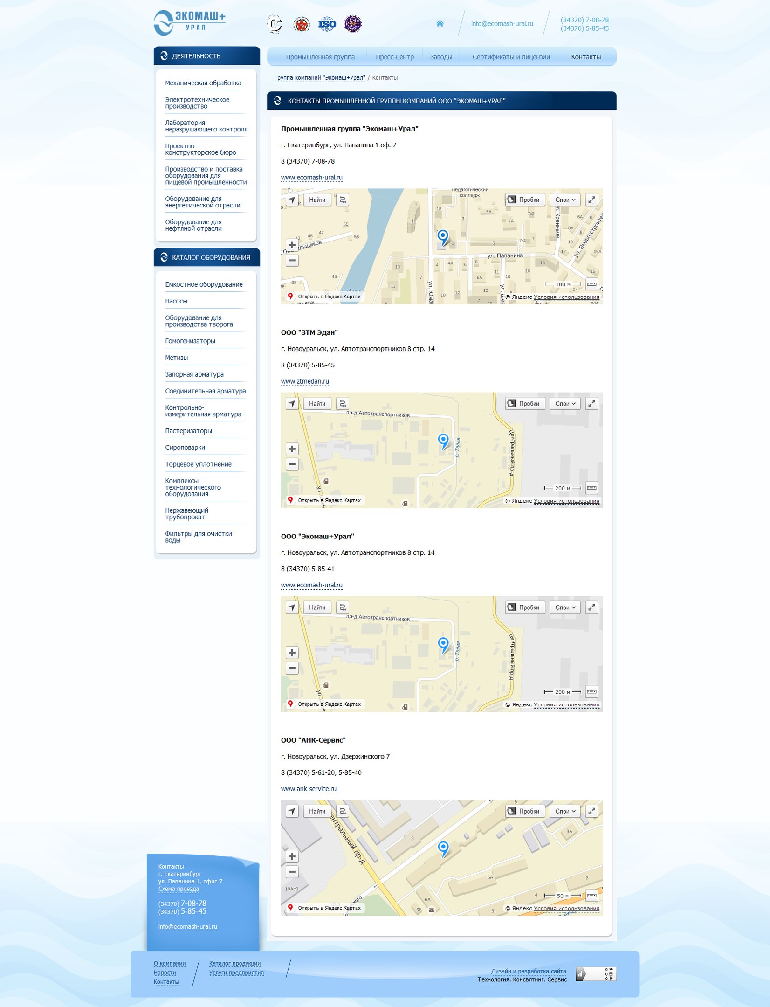Image resolution: width=770 pixels, height=1007 pixels.
Task: Select the Контакты menu tab
Action: [586, 57]
